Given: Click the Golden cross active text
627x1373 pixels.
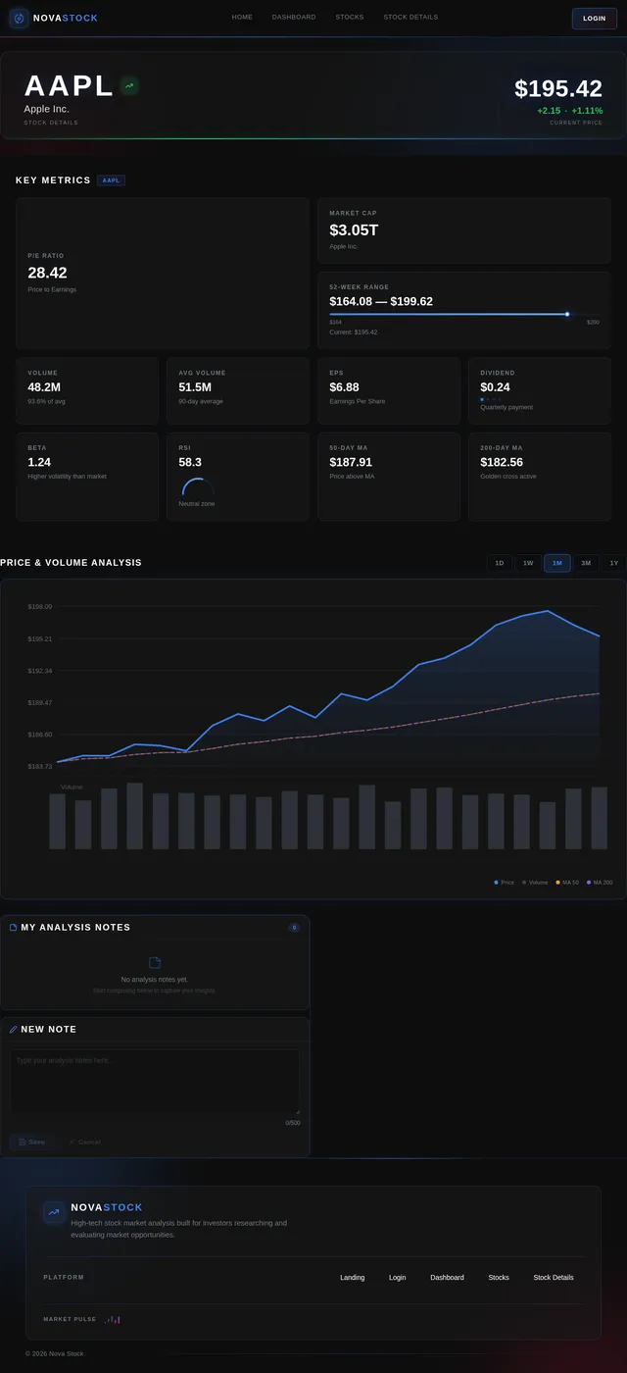Looking at the screenshot, I should click(x=508, y=477).
